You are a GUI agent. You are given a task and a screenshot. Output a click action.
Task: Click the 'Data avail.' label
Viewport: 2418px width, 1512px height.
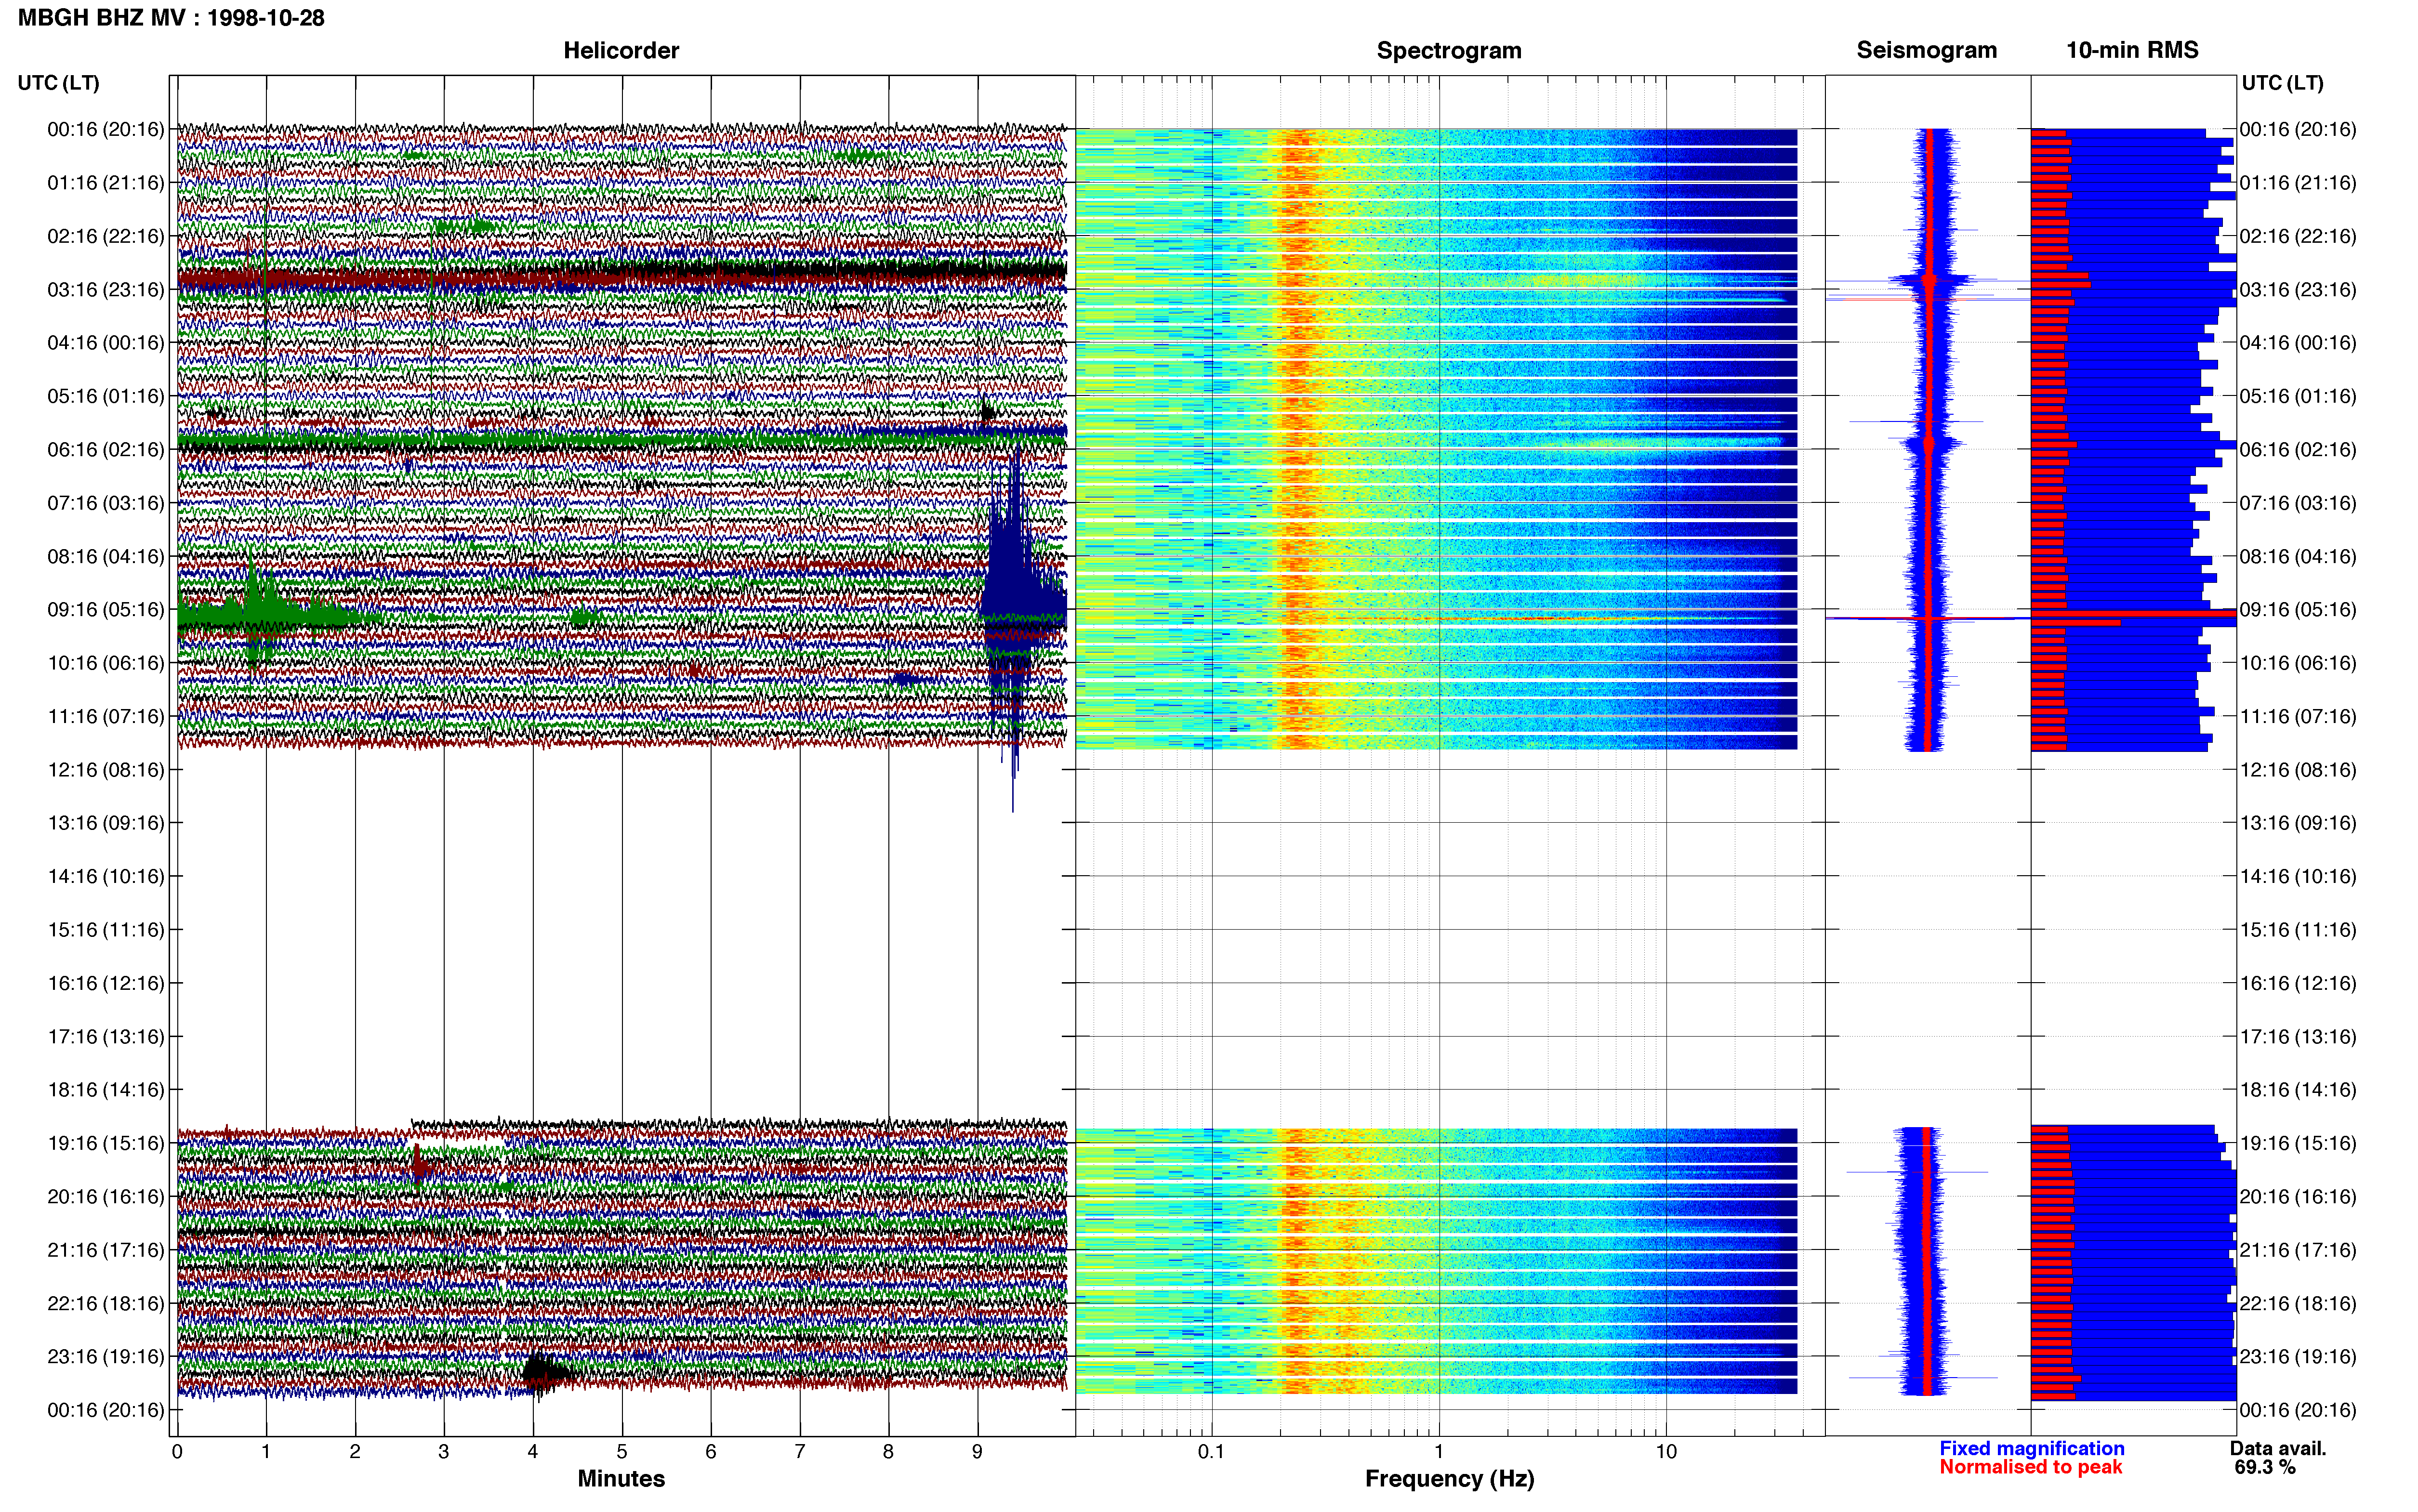pos(2278,1448)
